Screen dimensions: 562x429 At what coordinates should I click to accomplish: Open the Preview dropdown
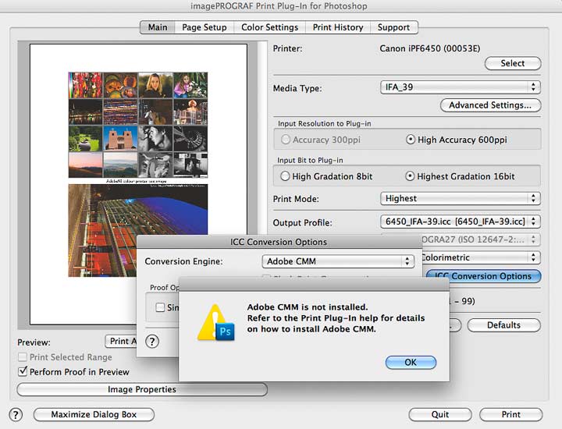pyautogui.click(x=121, y=342)
